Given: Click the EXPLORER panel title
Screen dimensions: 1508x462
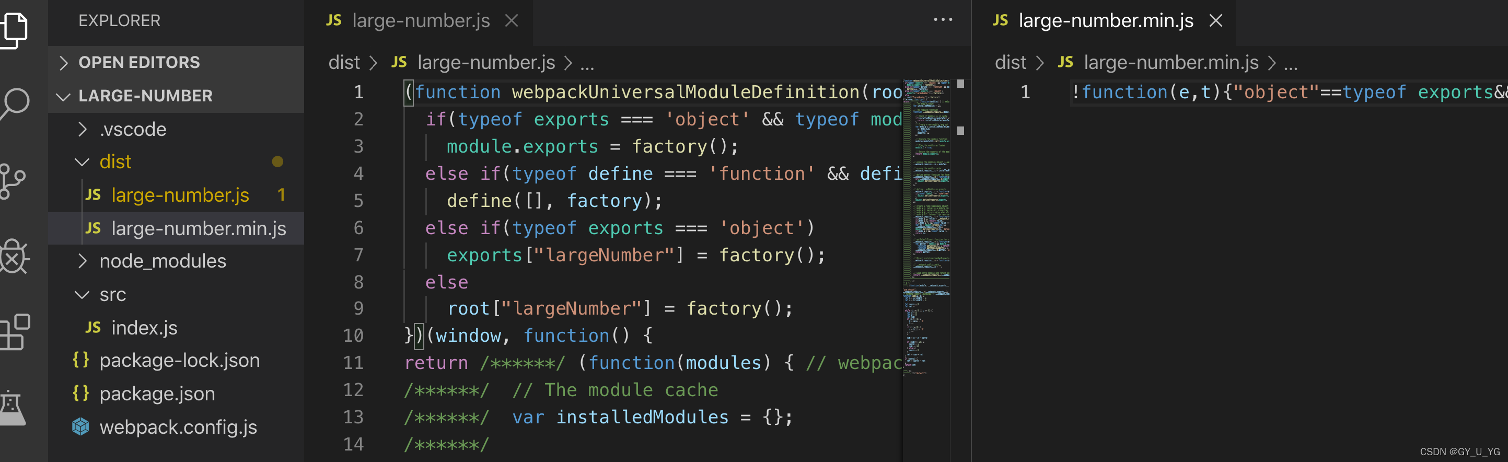Looking at the screenshot, I should tap(119, 20).
